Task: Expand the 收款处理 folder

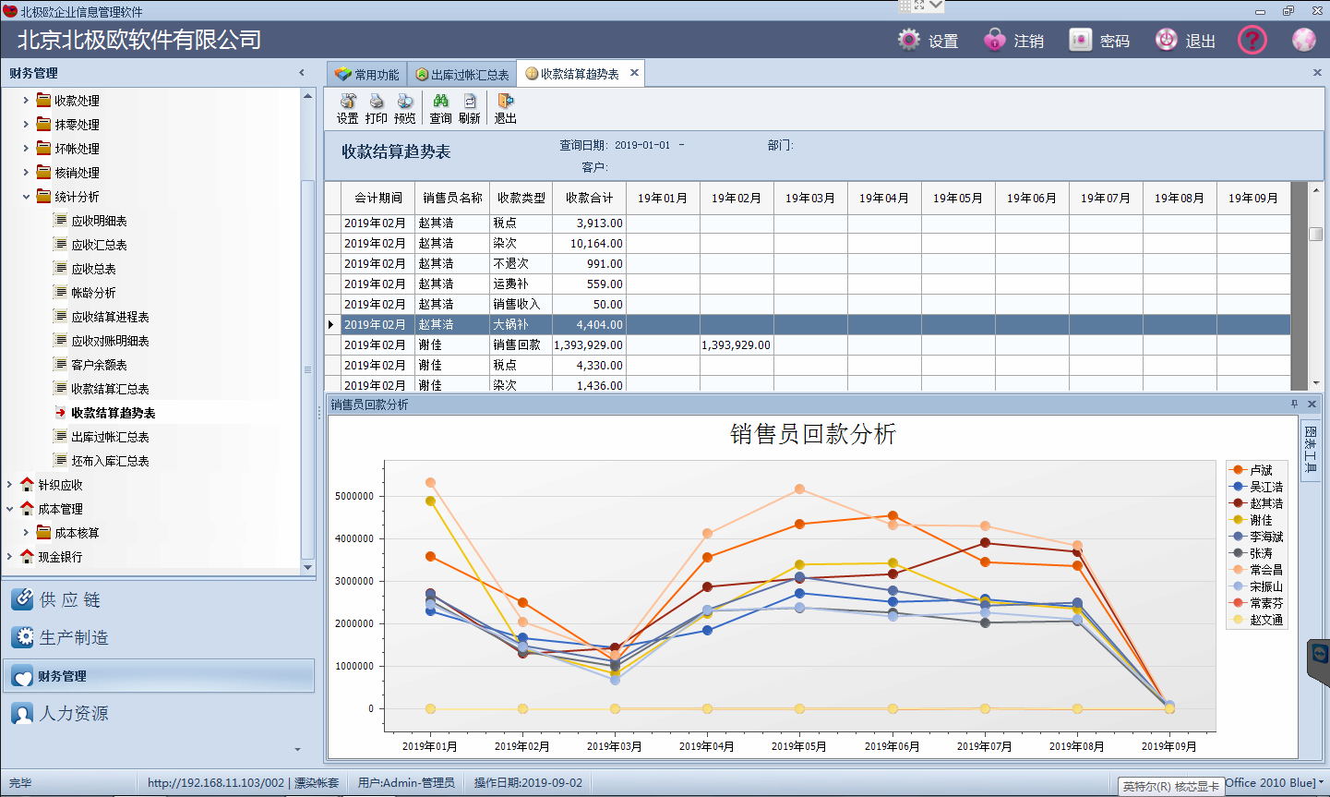Action: [x=26, y=100]
